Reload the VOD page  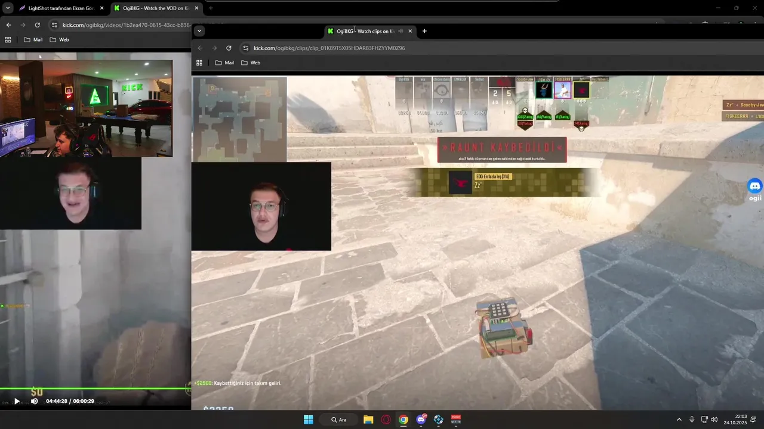point(37,25)
